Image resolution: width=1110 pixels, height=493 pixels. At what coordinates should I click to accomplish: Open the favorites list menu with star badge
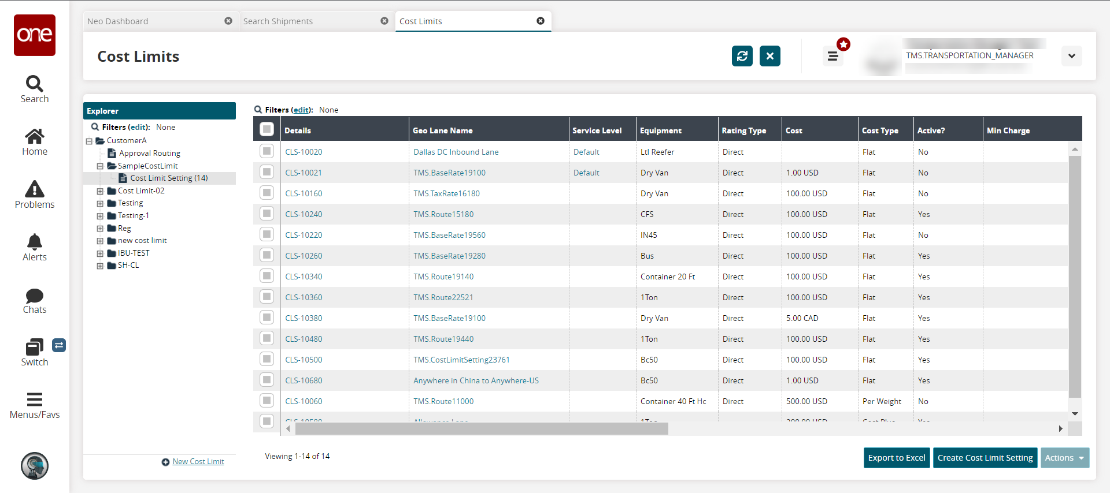[833, 56]
